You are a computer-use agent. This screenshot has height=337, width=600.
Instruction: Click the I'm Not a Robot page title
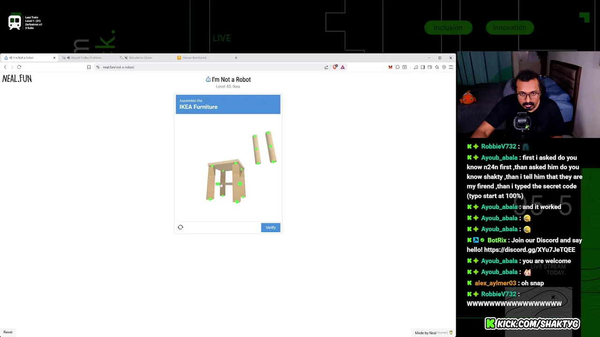[231, 80]
